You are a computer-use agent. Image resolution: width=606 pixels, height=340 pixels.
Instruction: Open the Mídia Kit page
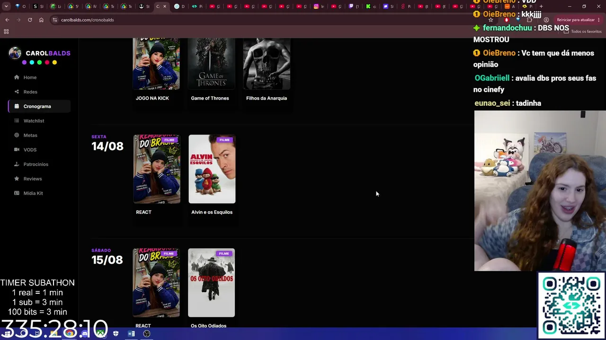point(33,193)
